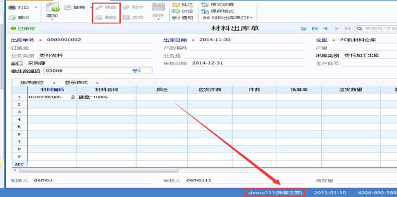Click the Export (输出) icon
Viewport: 397px width, 197px height.
click(x=13, y=18)
